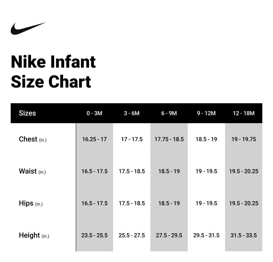273x262 pixels.
Task: Click the Hips (in.) row label
Action: [31, 203]
